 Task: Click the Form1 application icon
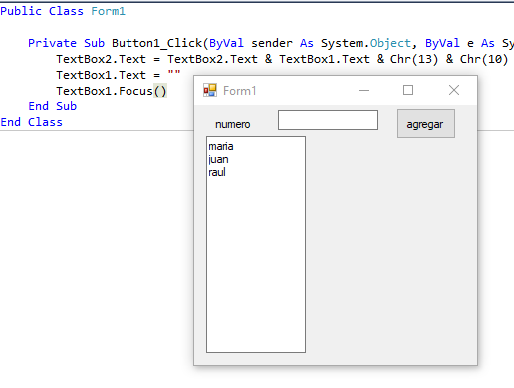[x=210, y=90]
